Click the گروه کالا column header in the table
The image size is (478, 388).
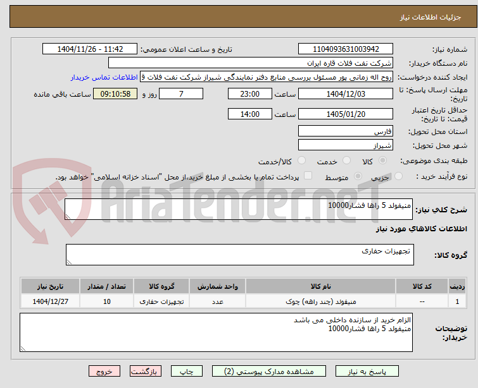point(161,286)
